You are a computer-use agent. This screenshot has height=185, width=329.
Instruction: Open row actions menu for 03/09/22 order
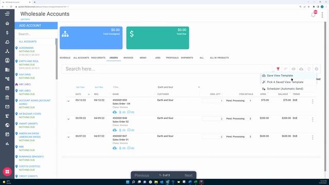pos(313,120)
